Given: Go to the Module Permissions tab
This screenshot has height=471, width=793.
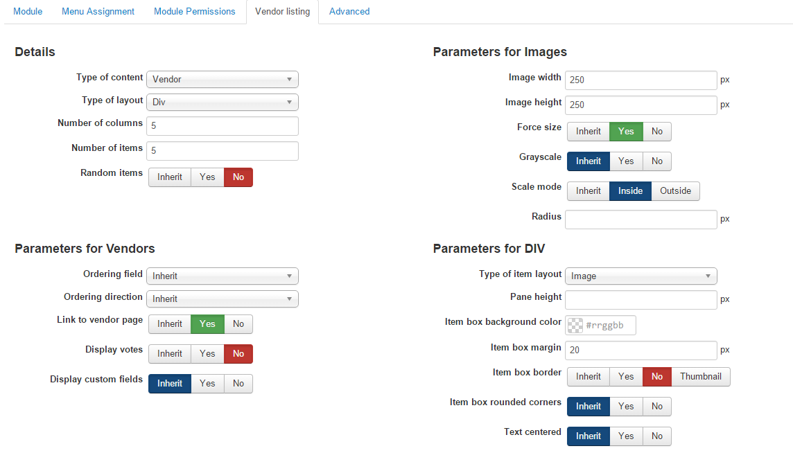Looking at the screenshot, I should [x=195, y=12].
